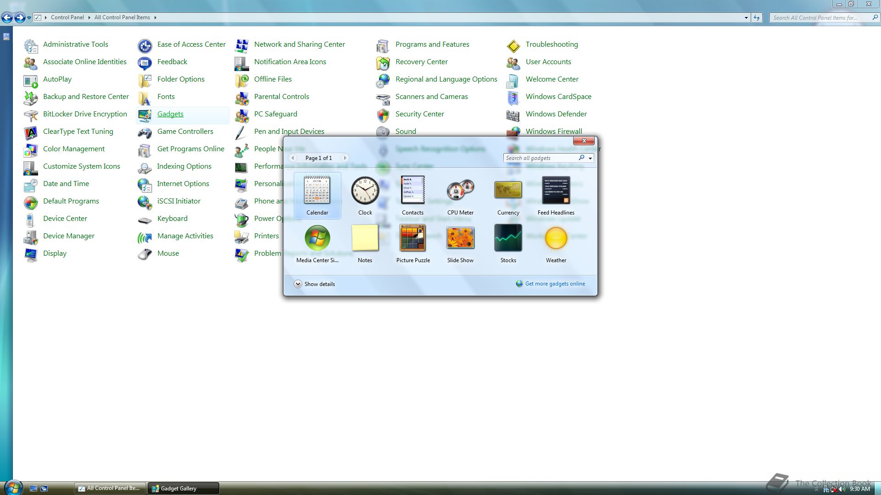
Task: Select the CPU Meter gadget icon
Action: tap(460, 190)
